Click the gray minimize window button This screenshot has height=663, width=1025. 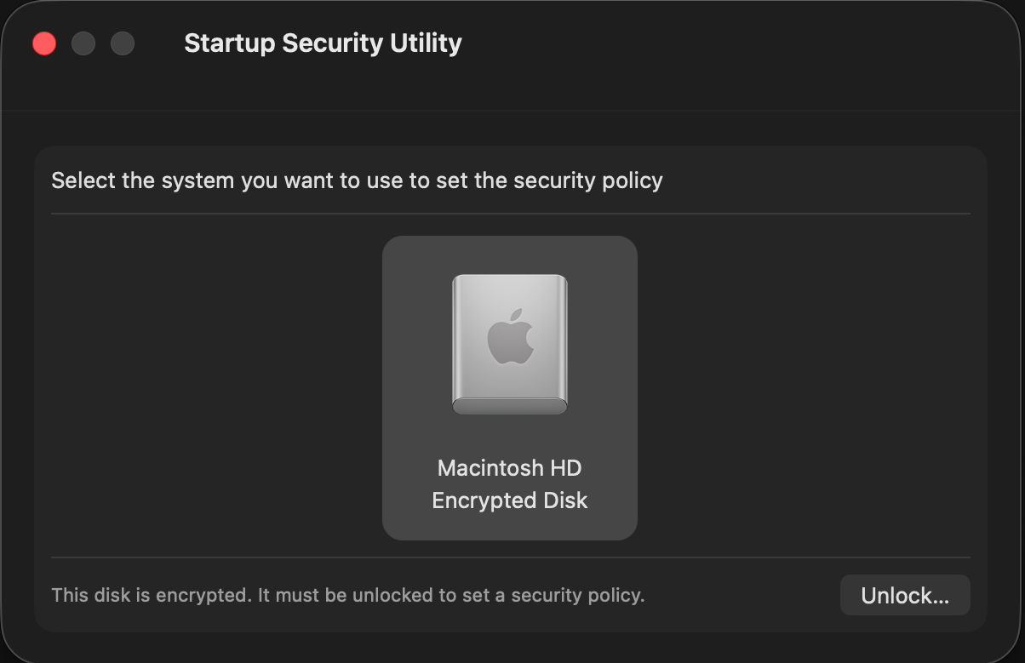[x=83, y=43]
